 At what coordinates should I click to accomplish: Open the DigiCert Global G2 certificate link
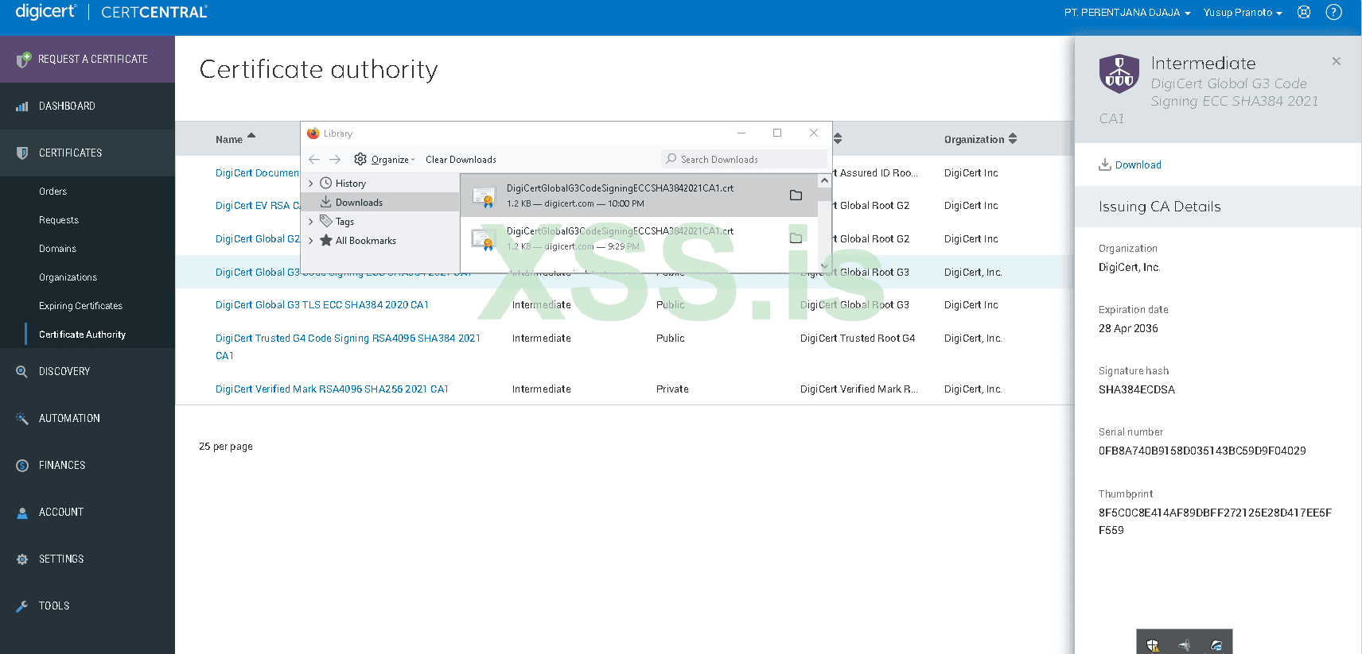click(x=258, y=239)
